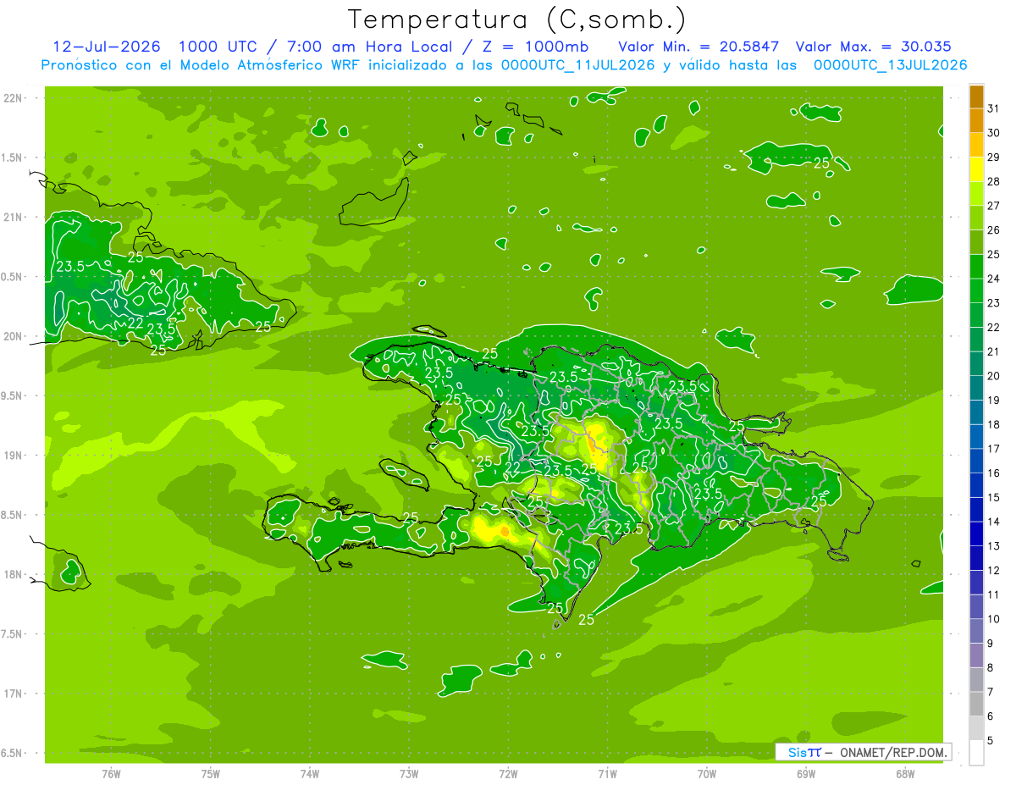Screen dimensions: 1016x785
Task: Click the '31' colorbar scale label
Action: click(994, 108)
